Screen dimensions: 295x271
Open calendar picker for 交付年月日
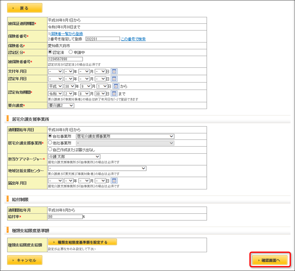tap(114, 71)
